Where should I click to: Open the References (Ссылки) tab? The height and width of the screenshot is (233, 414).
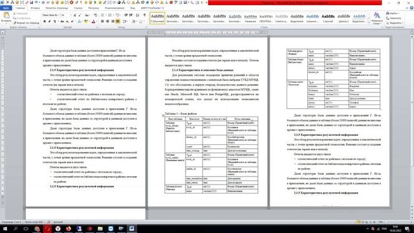[78, 8]
